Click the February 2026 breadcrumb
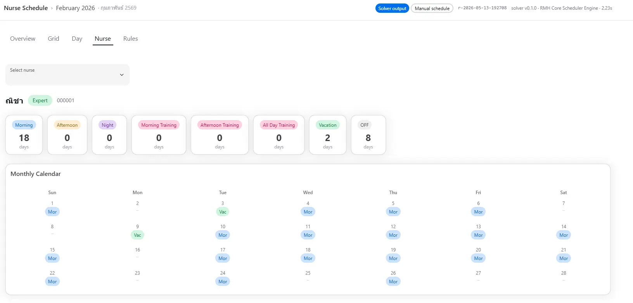633x303 pixels. [75, 8]
